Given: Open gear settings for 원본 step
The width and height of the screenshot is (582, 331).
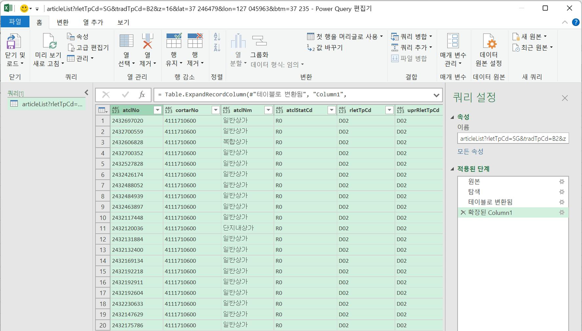Looking at the screenshot, I should (x=562, y=181).
